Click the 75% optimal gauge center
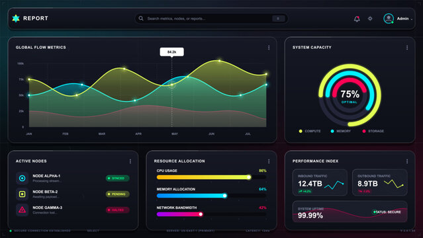423x238 pixels. [x=350, y=96]
